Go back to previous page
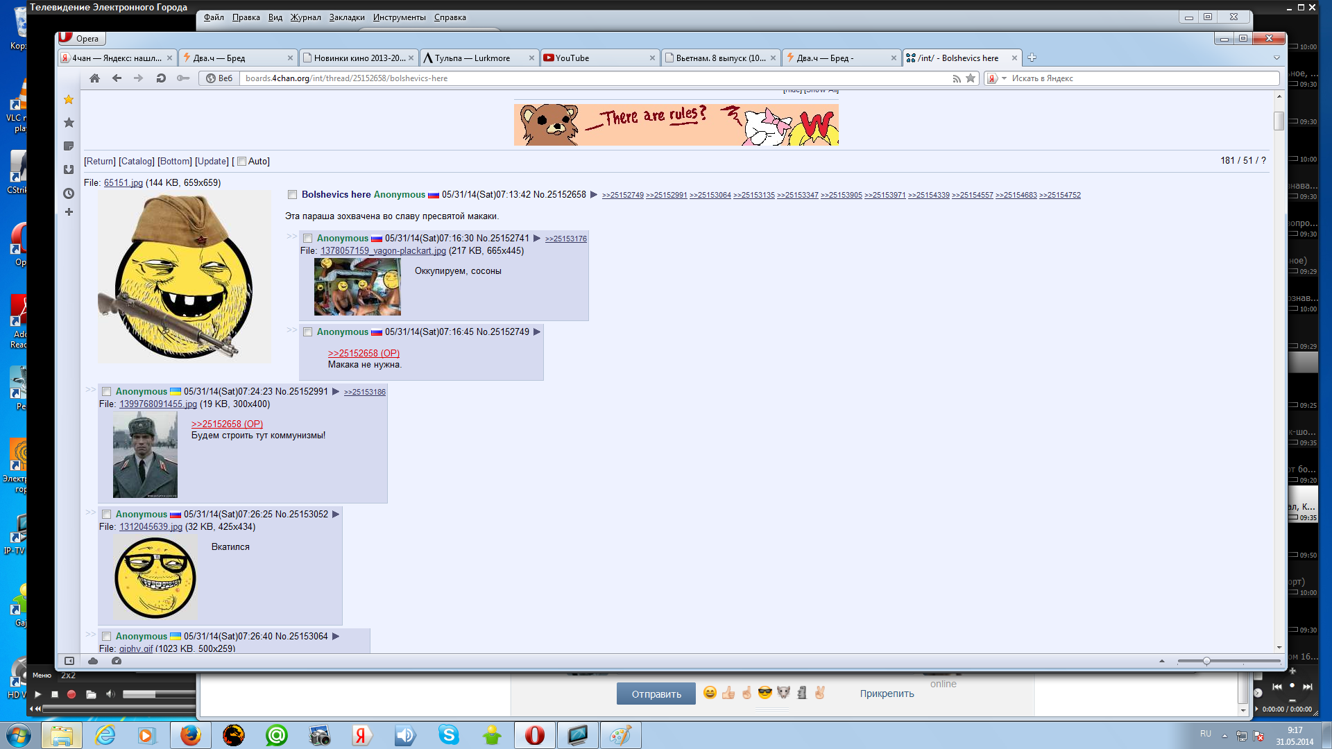1332x749 pixels. click(x=117, y=78)
